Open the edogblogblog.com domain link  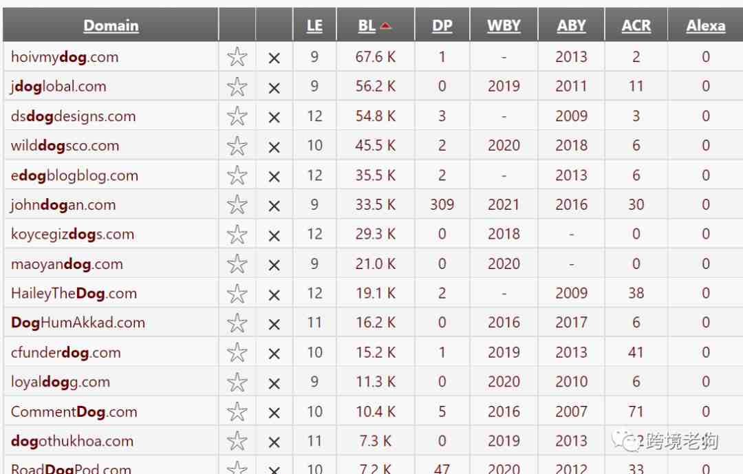pos(74,175)
